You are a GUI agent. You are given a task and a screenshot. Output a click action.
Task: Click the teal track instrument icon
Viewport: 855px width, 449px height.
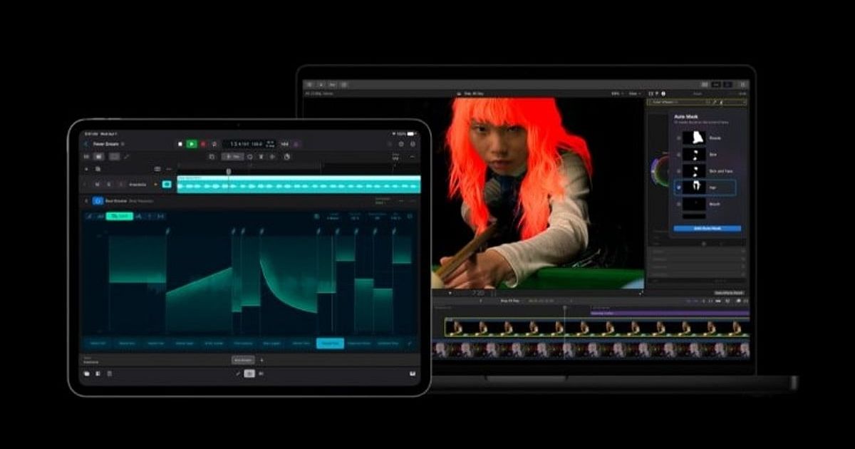(167, 184)
